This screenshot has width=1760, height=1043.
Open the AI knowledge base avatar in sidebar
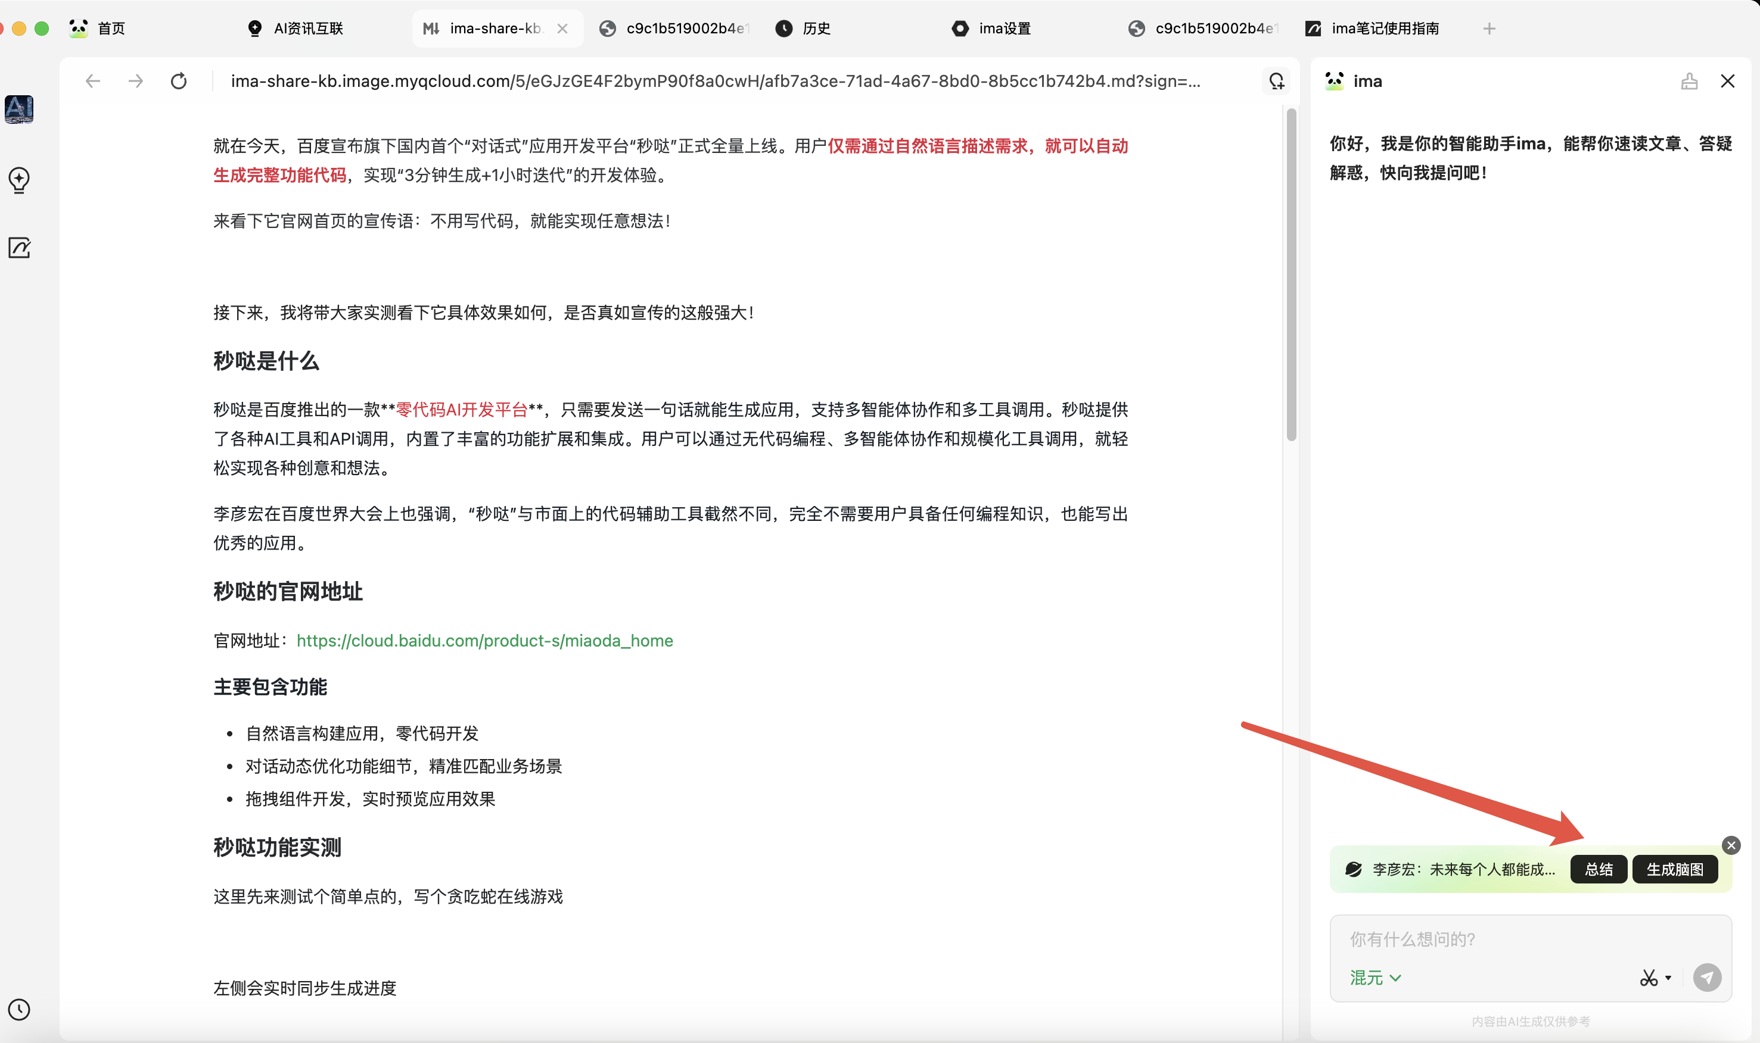(x=19, y=109)
